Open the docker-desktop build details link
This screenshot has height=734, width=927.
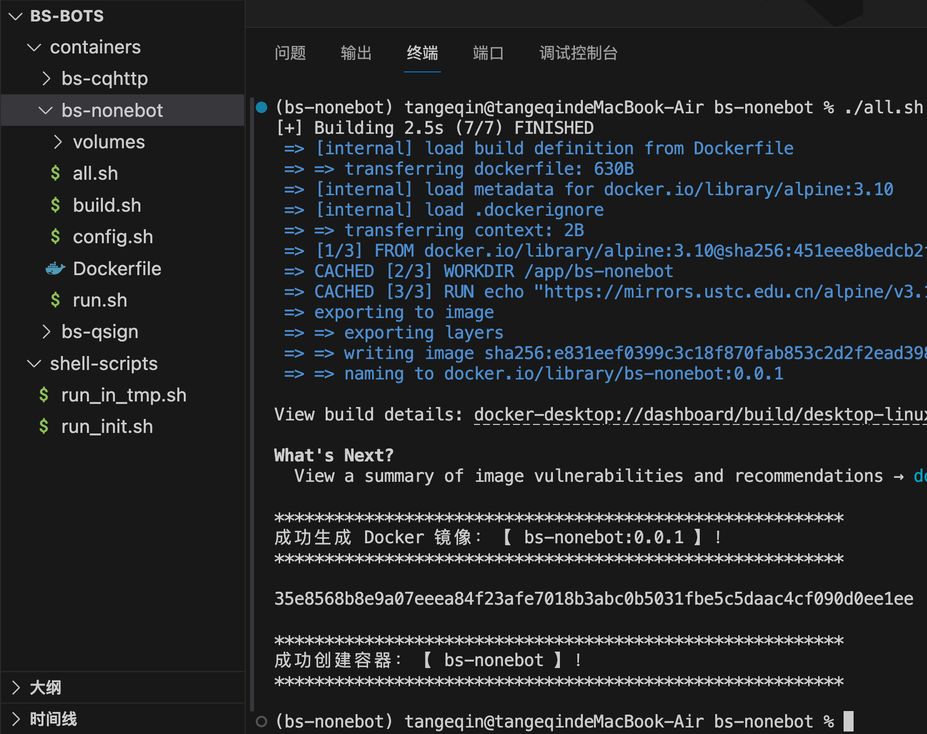(x=700, y=414)
